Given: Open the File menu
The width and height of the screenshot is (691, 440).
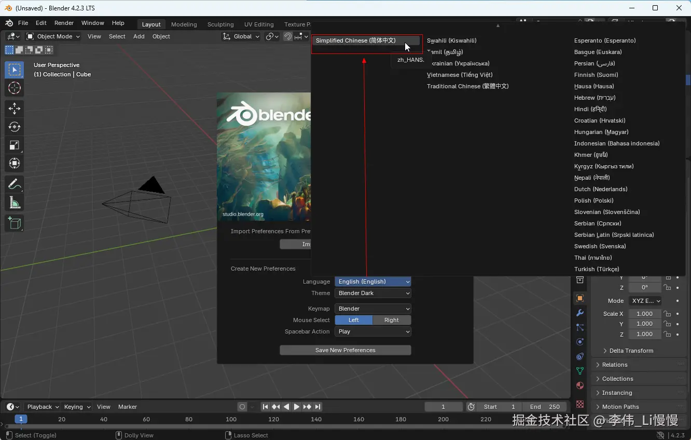Looking at the screenshot, I should click(x=23, y=23).
